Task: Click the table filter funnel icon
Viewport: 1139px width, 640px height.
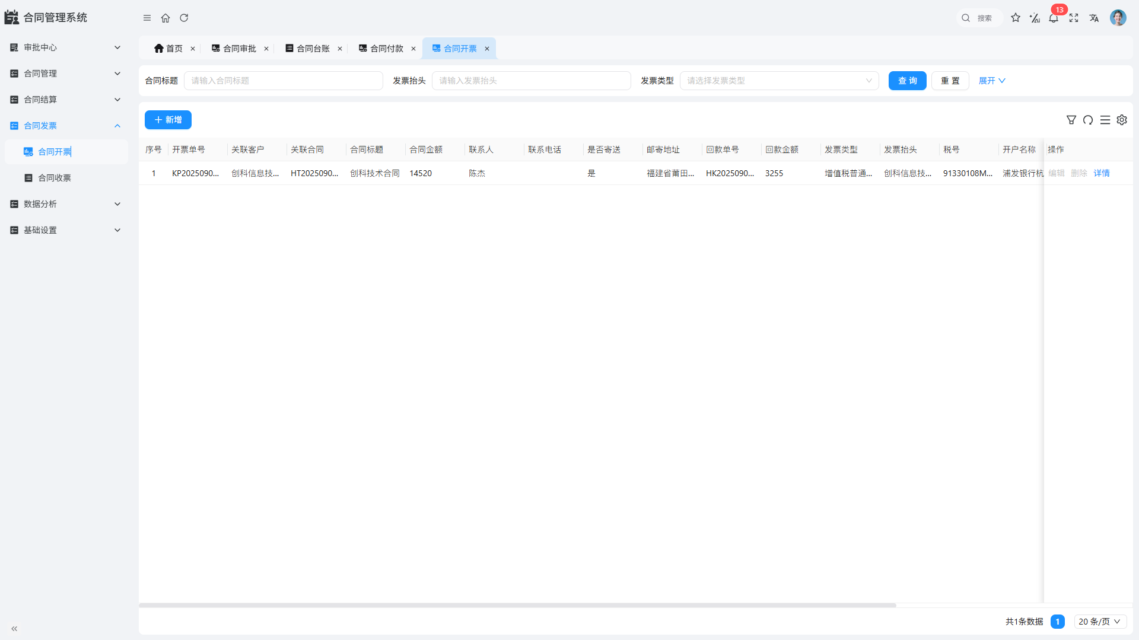Action: coord(1071,120)
